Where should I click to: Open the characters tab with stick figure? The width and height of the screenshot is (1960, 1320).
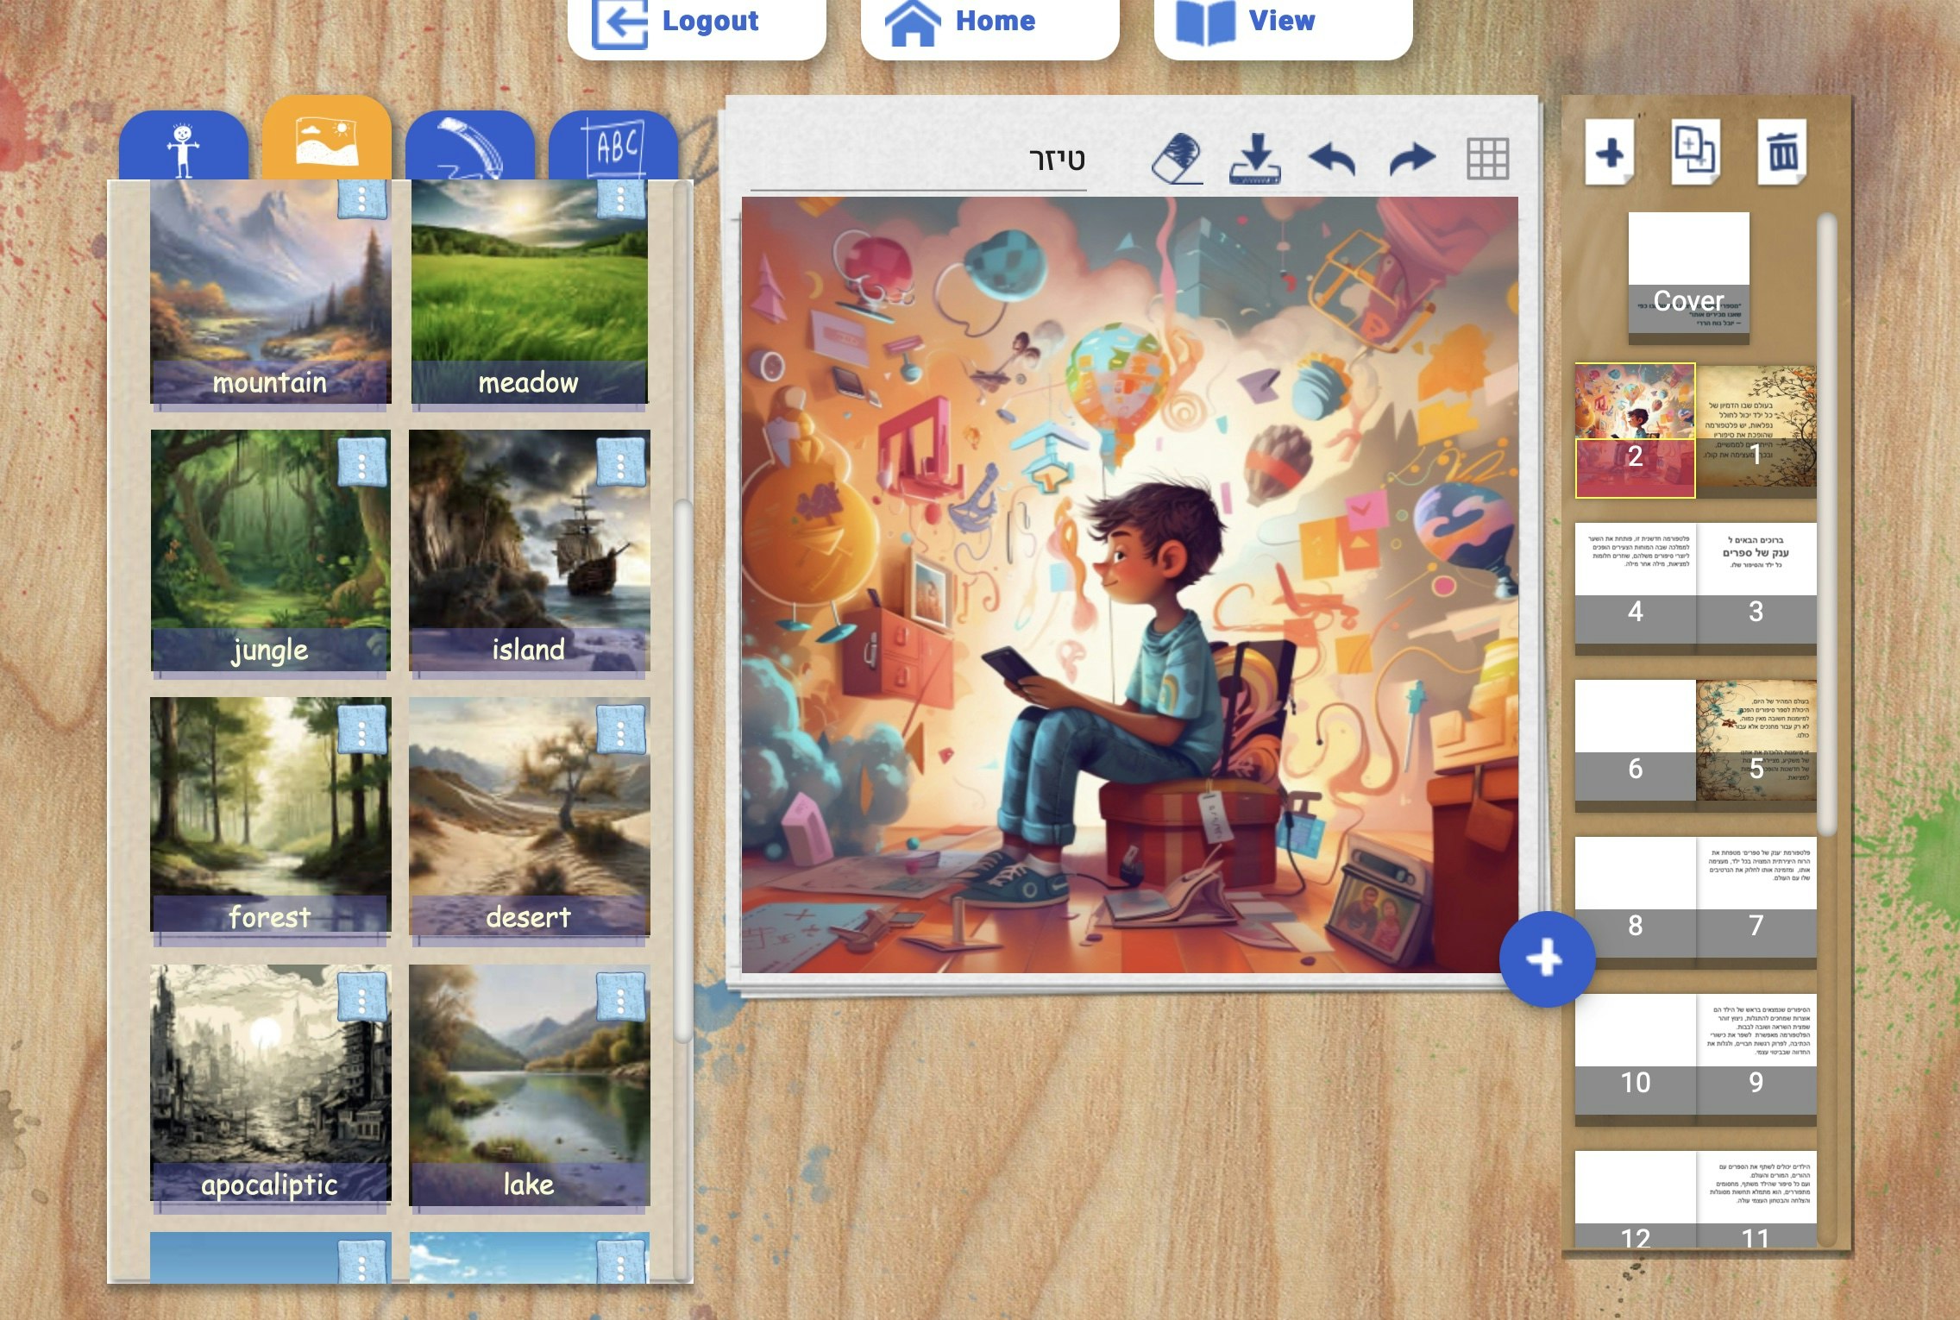184,147
